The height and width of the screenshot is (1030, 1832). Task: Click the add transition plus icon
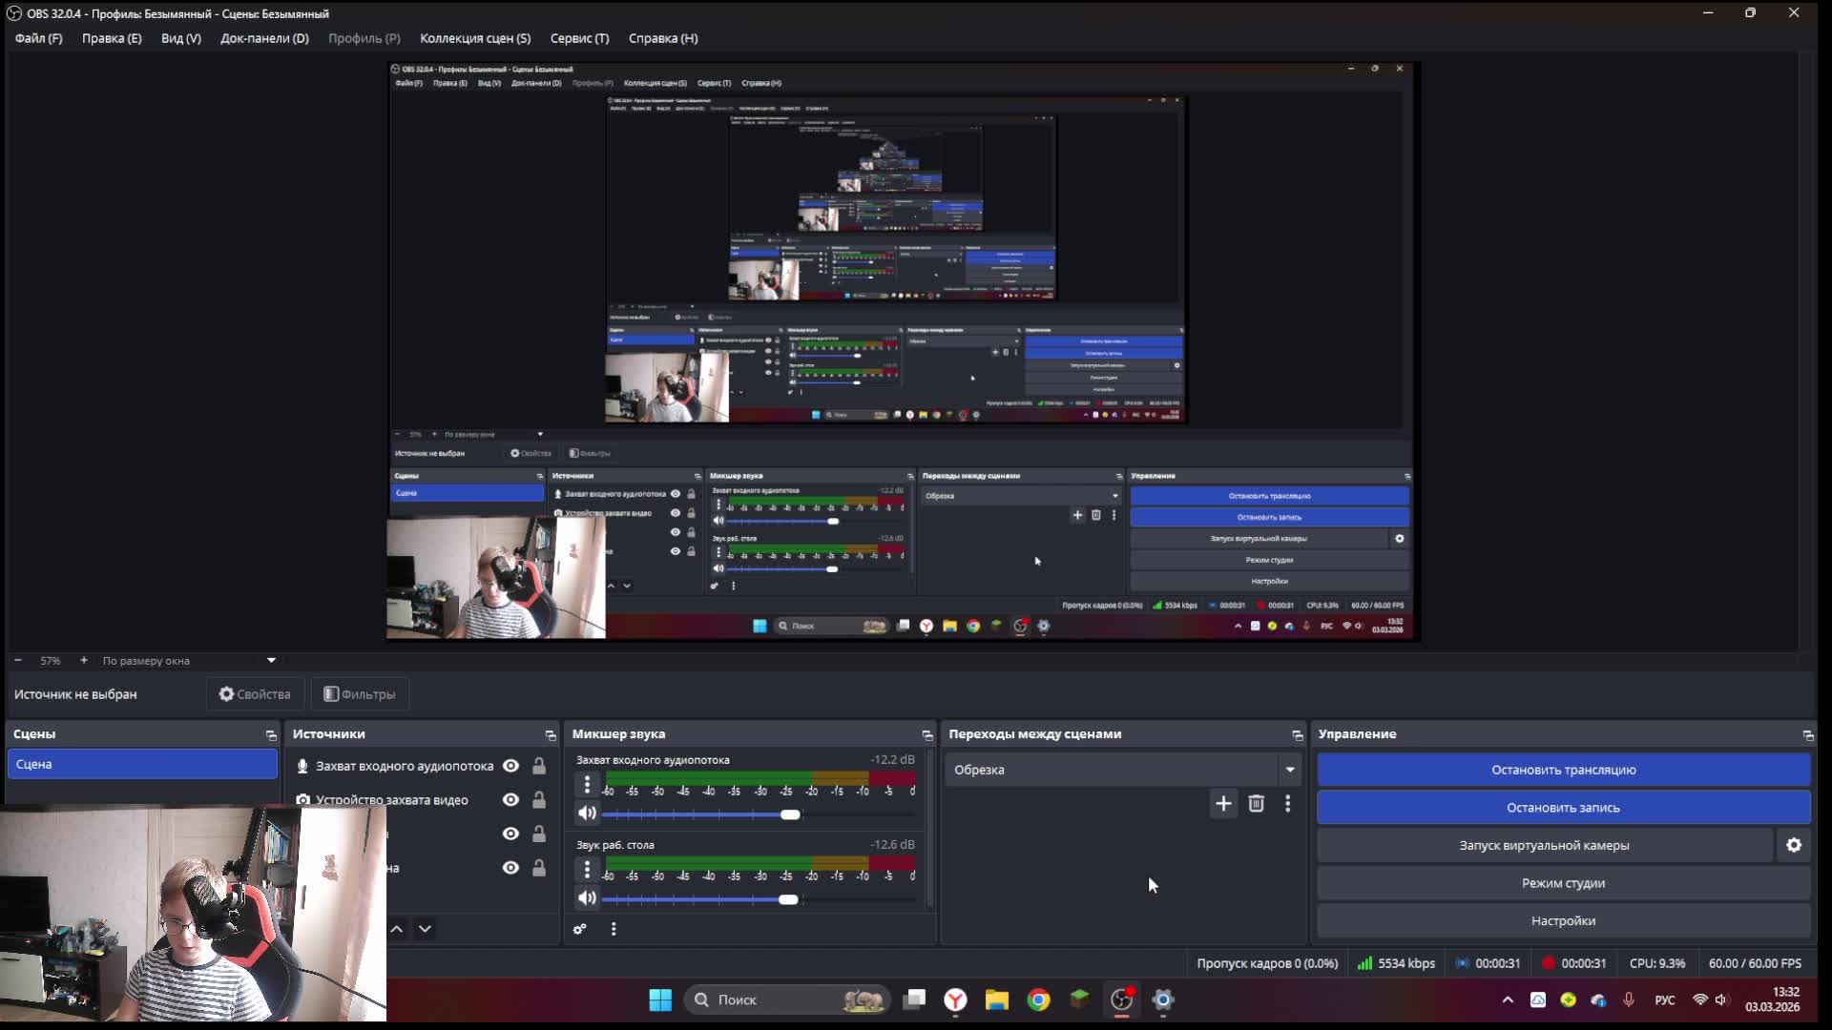1223,804
